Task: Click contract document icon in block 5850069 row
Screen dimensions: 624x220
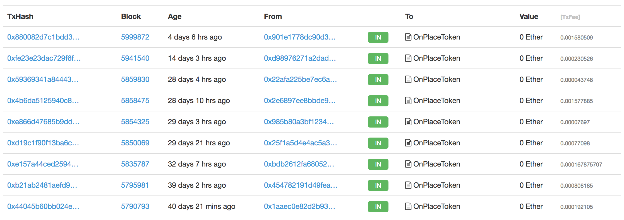Action: click(x=408, y=143)
